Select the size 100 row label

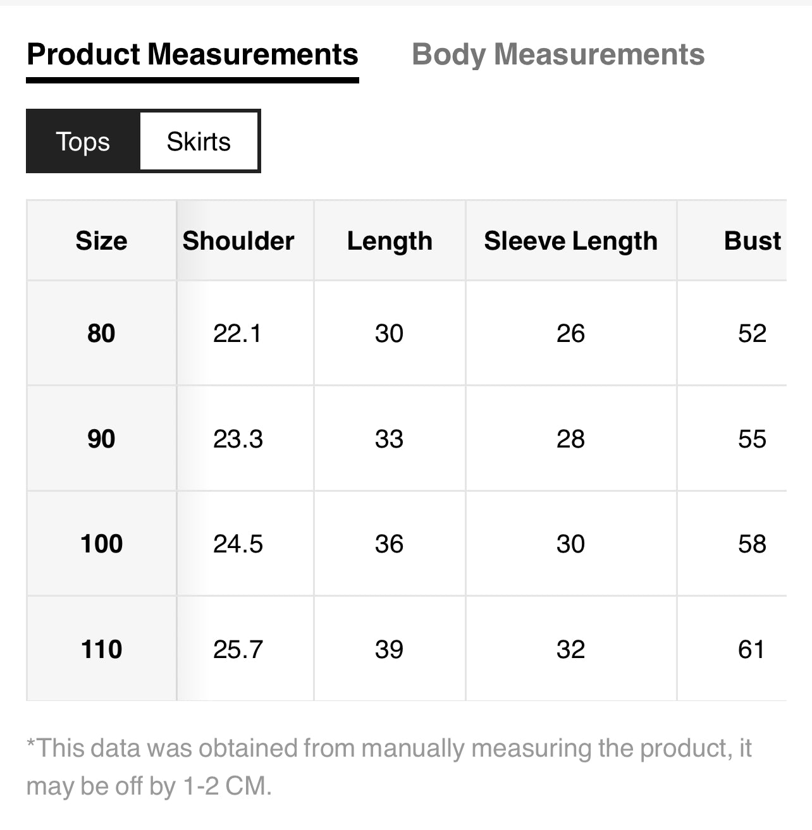click(101, 544)
